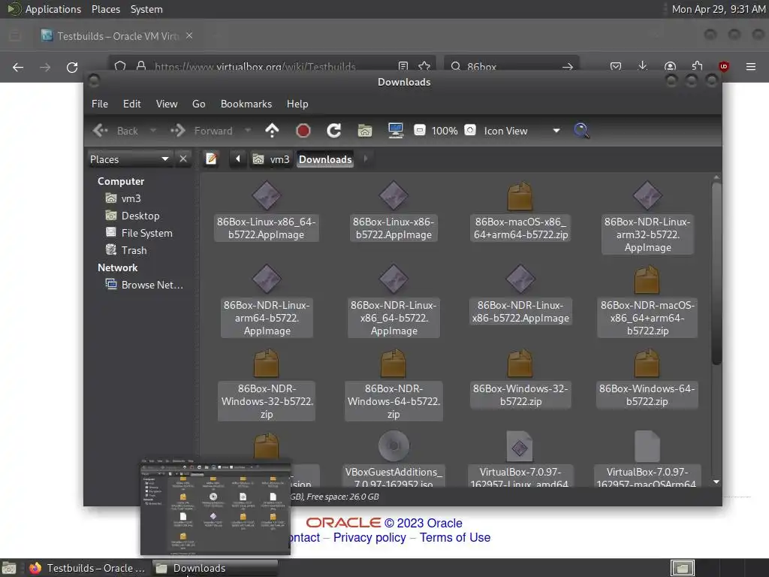The height and width of the screenshot is (577, 769).
Task: Open Go menu in file manager
Action: click(x=198, y=104)
